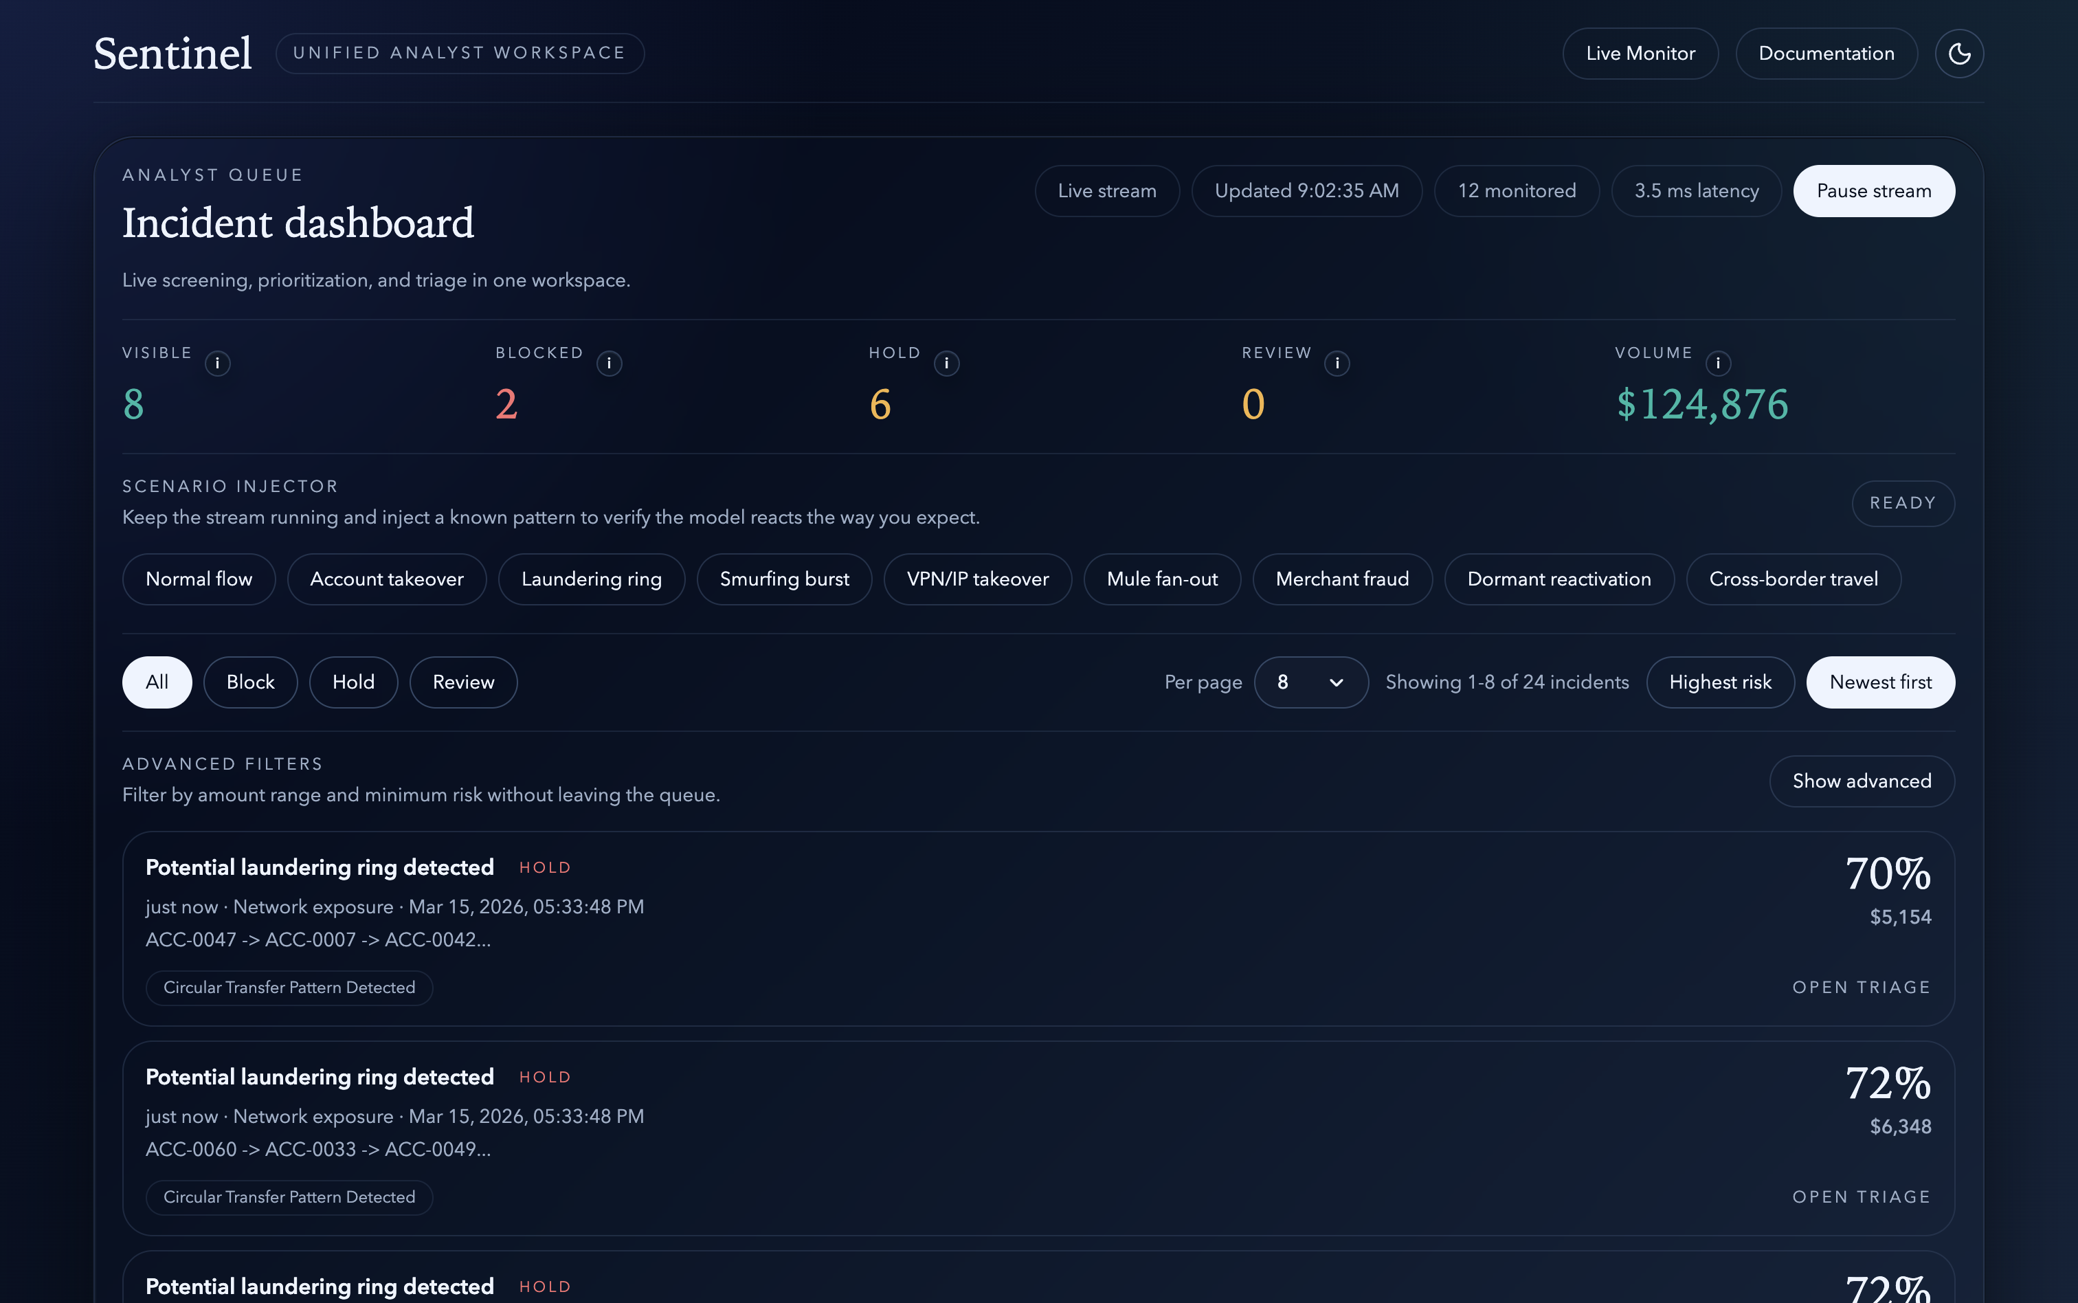Click info icon next to VOLUME
The width and height of the screenshot is (2078, 1303).
[x=1717, y=364]
